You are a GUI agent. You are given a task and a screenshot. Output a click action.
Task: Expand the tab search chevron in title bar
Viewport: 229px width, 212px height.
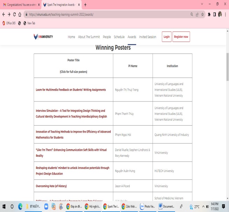(202, 5)
